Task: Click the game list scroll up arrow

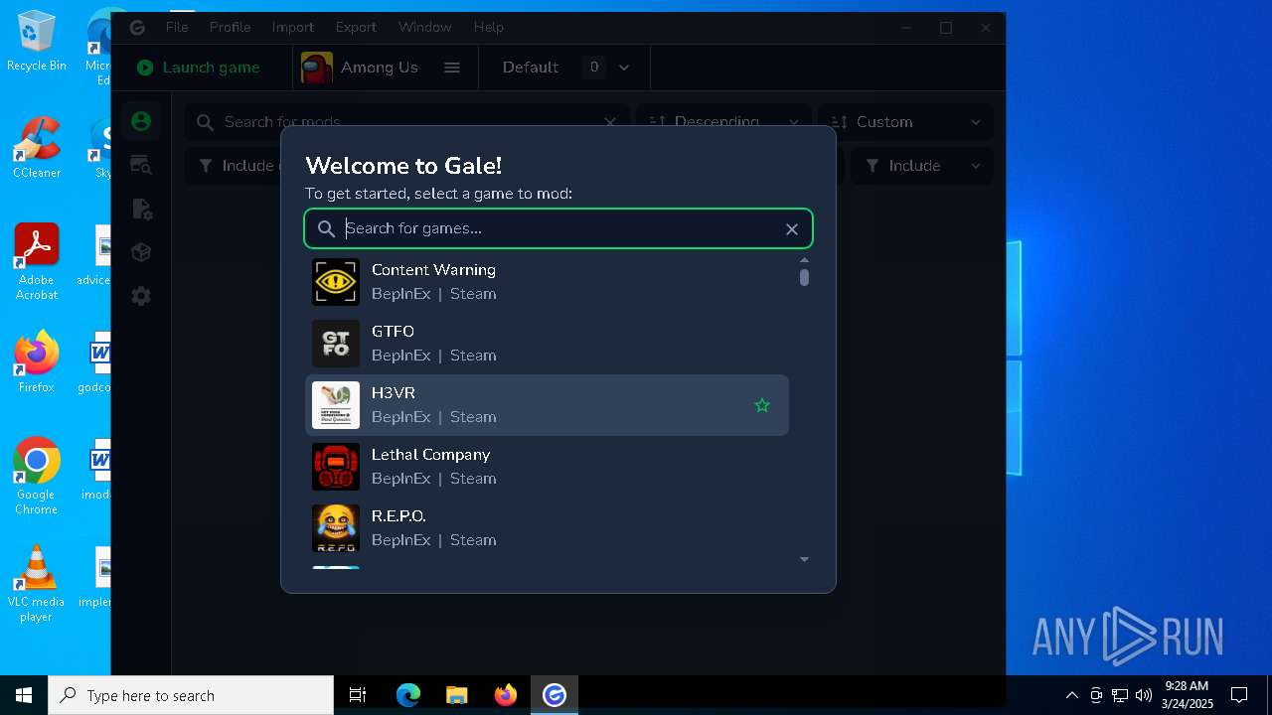Action: (x=804, y=260)
